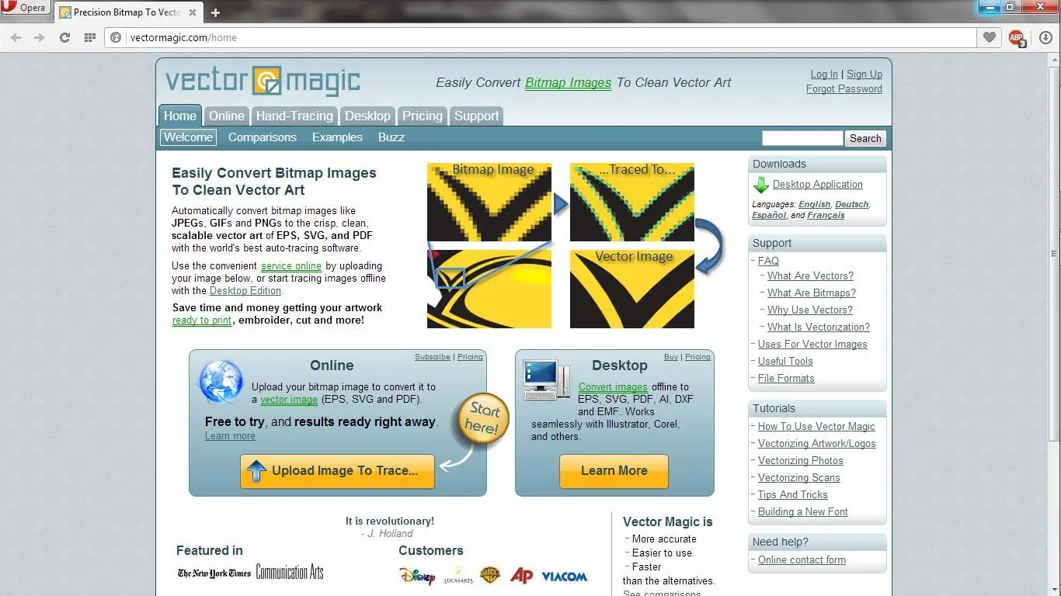The image size is (1061, 596).
Task: Click the Bitmap Image example thumbnail
Action: click(489, 203)
